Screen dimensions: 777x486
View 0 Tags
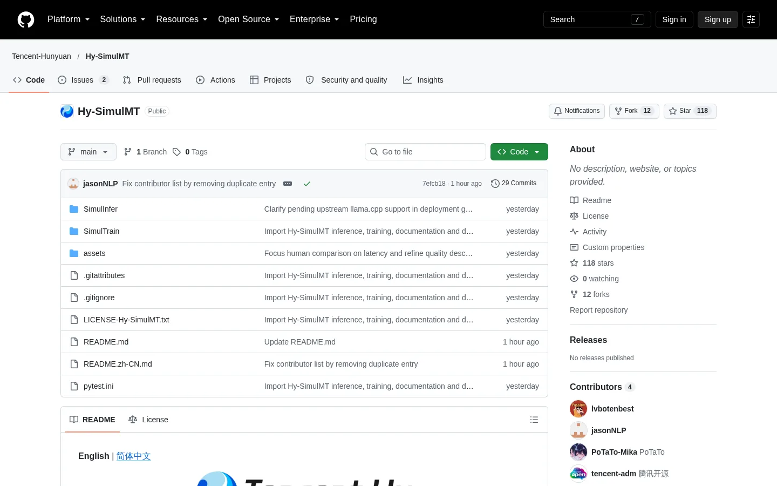190,152
